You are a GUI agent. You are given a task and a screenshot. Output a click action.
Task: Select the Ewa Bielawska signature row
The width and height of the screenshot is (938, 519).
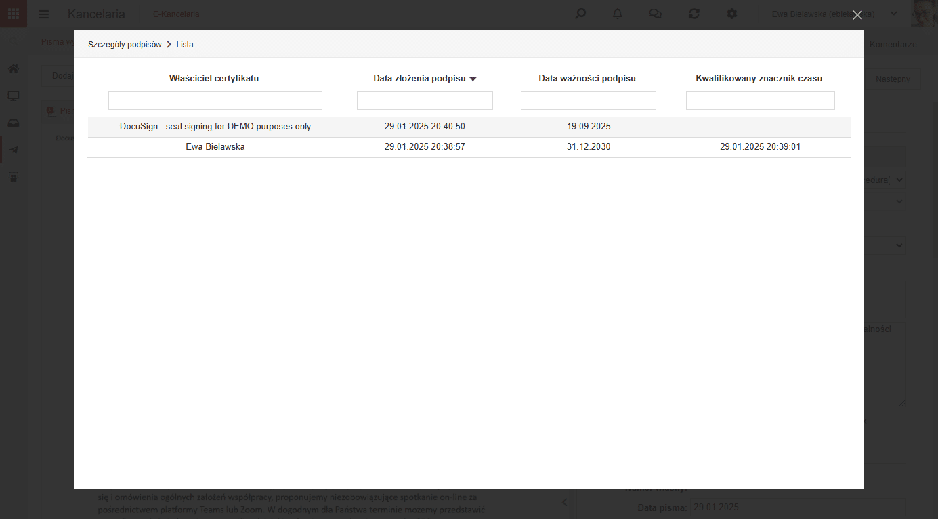(x=469, y=147)
